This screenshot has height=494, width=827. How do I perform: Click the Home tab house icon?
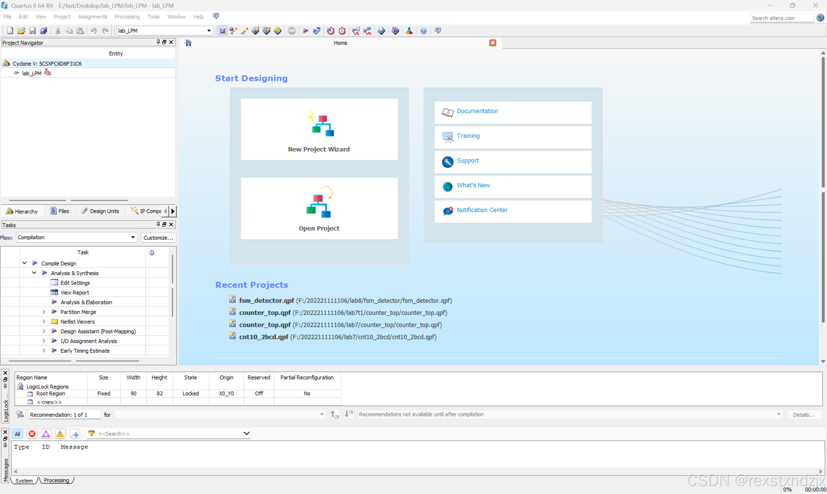(189, 43)
